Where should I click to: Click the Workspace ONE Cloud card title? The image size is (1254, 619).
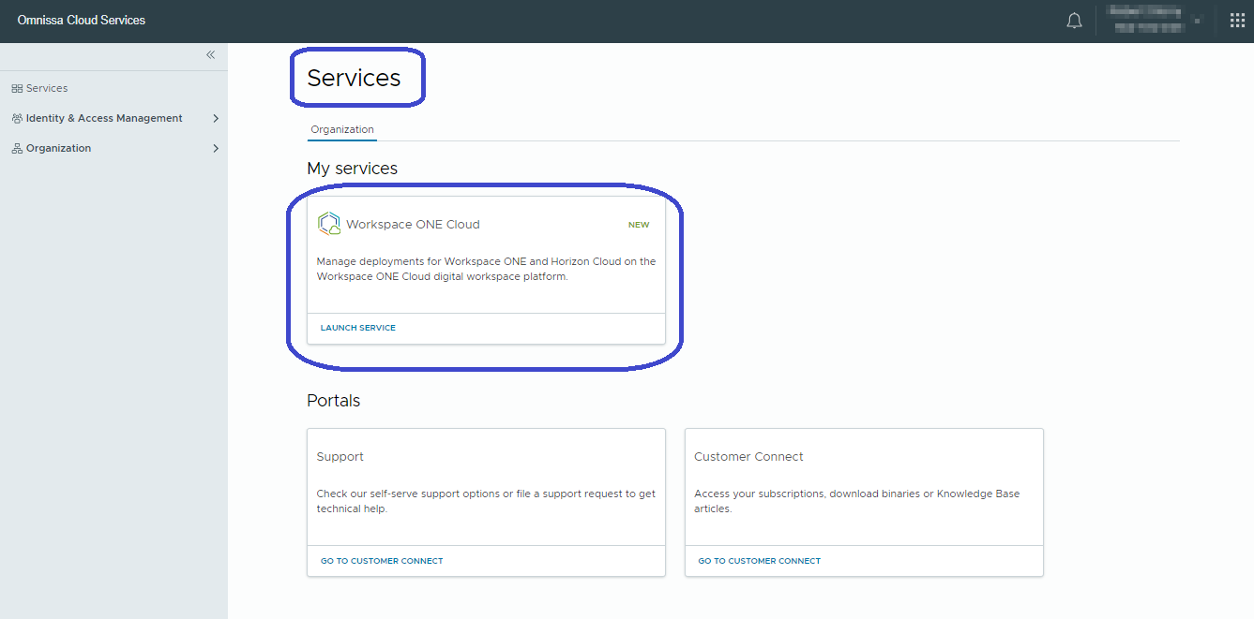coord(413,225)
